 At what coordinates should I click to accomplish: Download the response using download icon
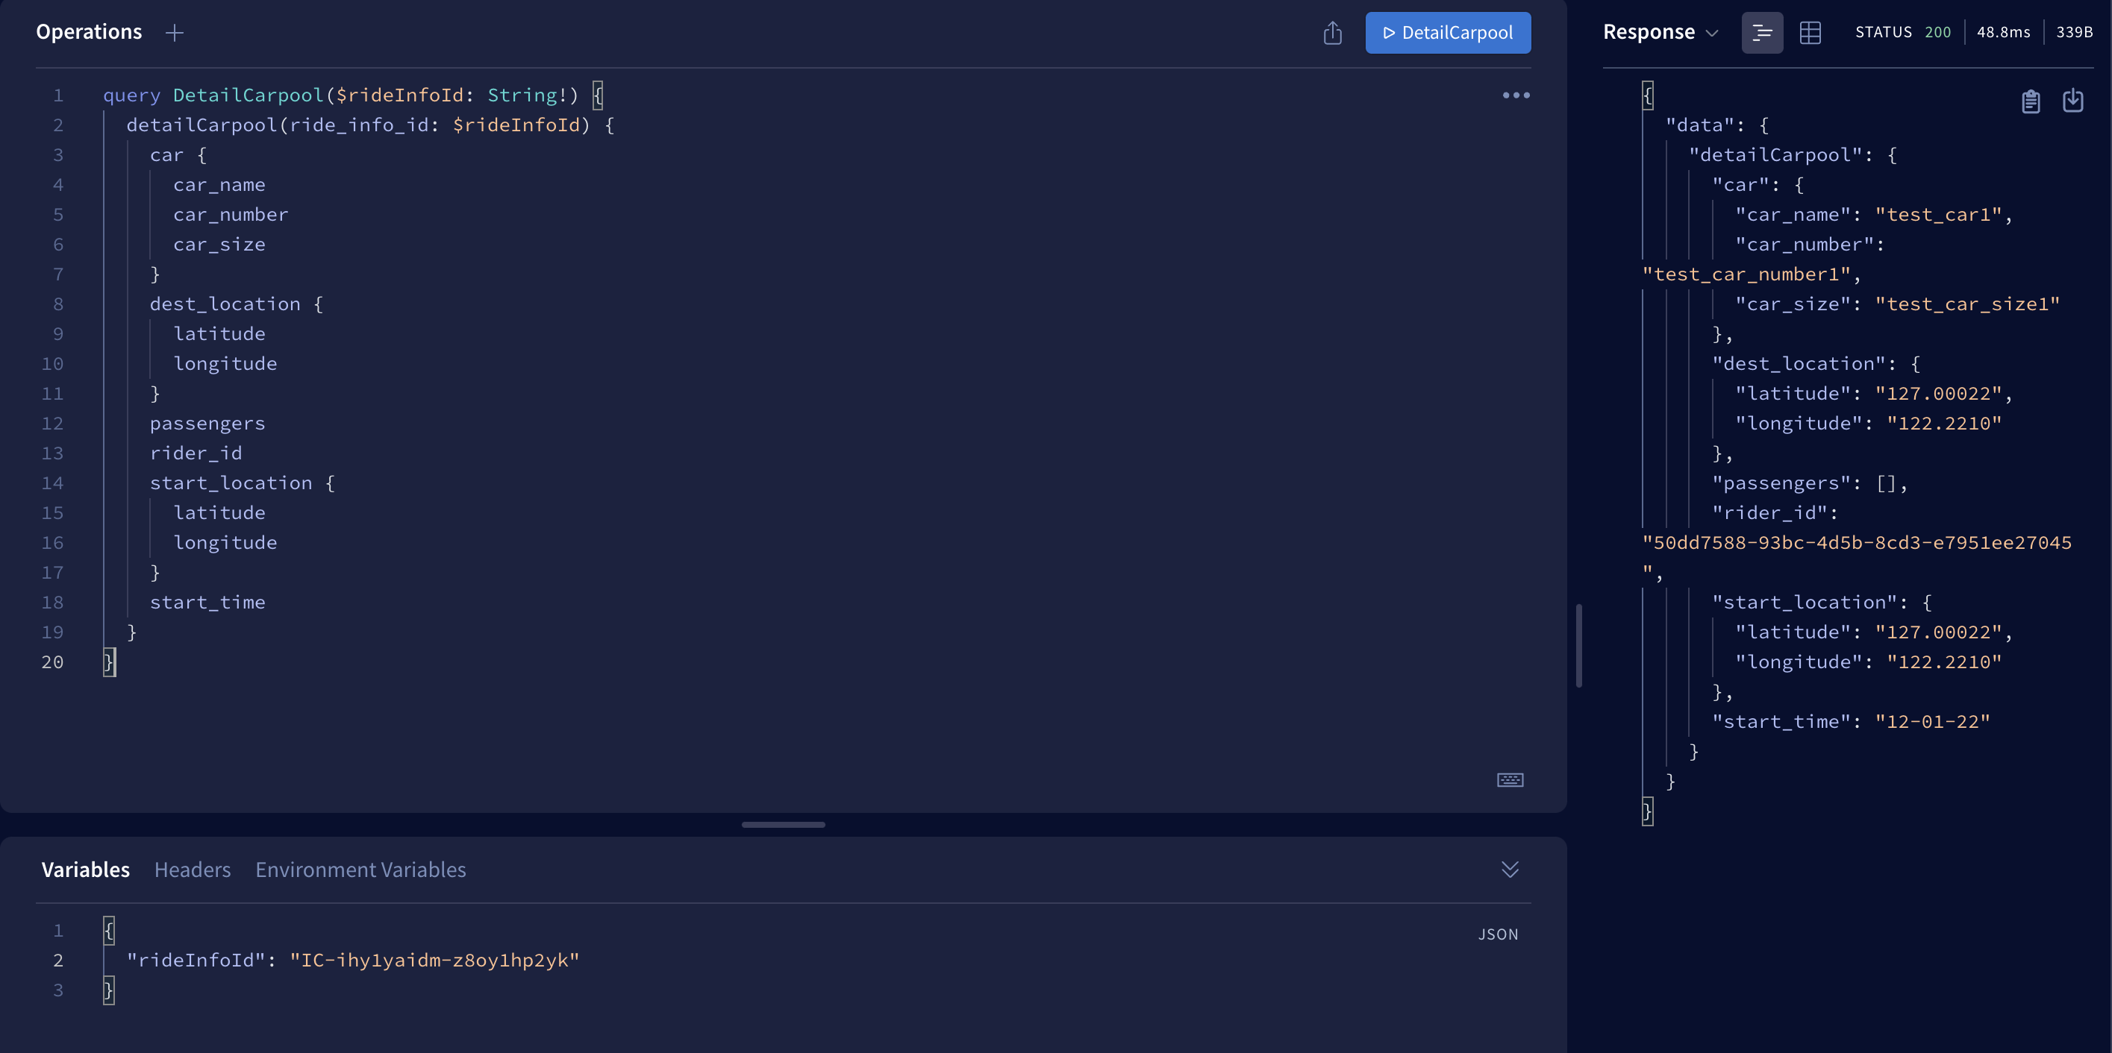(x=2072, y=100)
